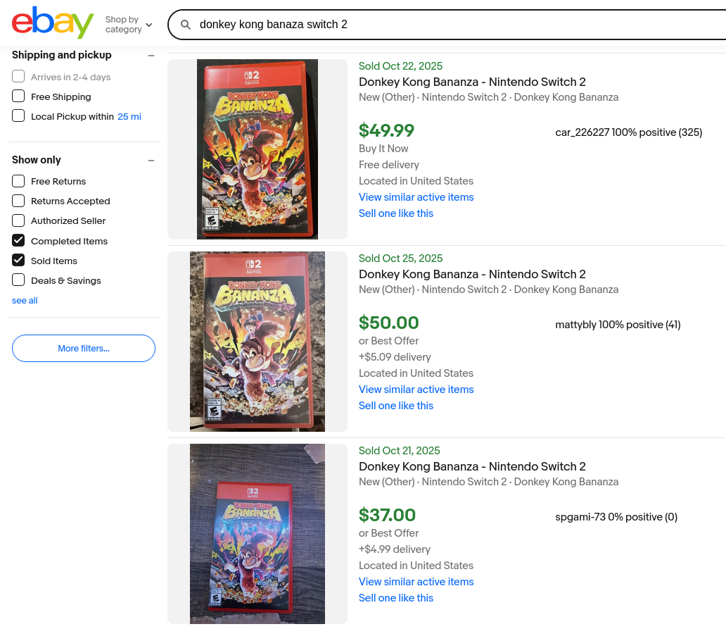Open the More filters button
726x629 pixels.
[84, 348]
